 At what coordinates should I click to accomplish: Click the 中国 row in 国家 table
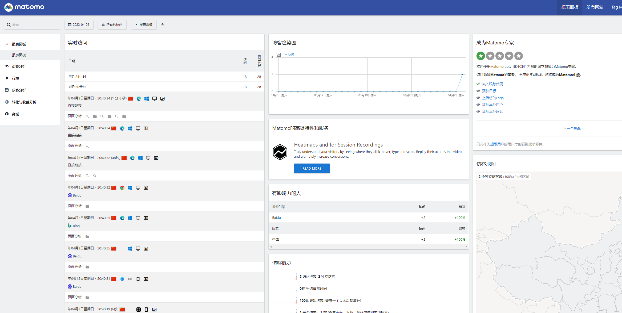369,239
